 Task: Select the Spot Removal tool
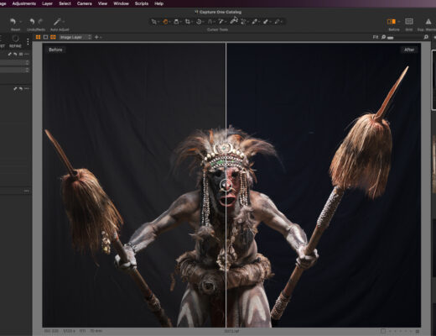point(221,22)
